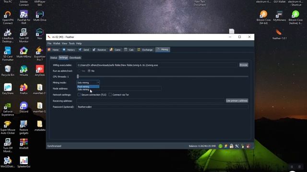Click the Balance amount in status bar

coord(202,146)
